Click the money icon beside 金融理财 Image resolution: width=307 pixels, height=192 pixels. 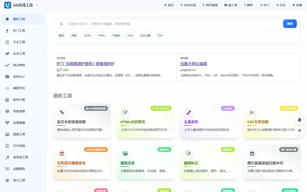tap(7, 169)
